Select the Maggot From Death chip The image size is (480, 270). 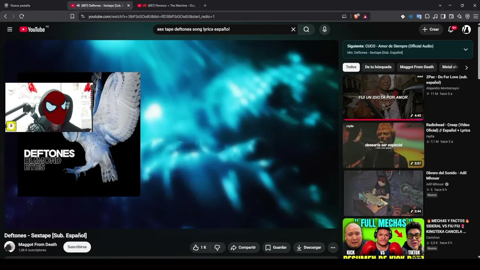(x=417, y=67)
